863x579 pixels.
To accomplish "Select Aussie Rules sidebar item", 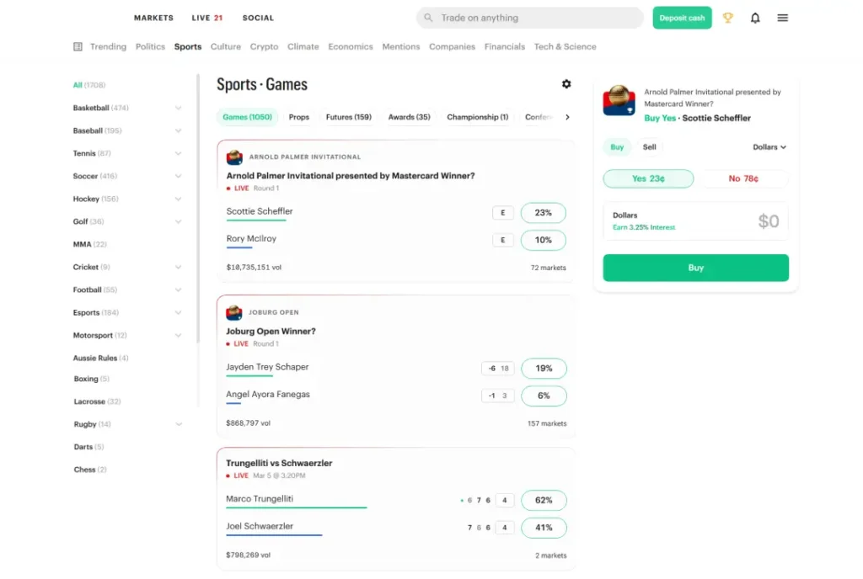I will click(101, 359).
